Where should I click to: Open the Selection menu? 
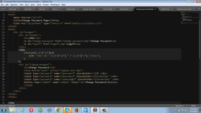[x=14, y=5]
